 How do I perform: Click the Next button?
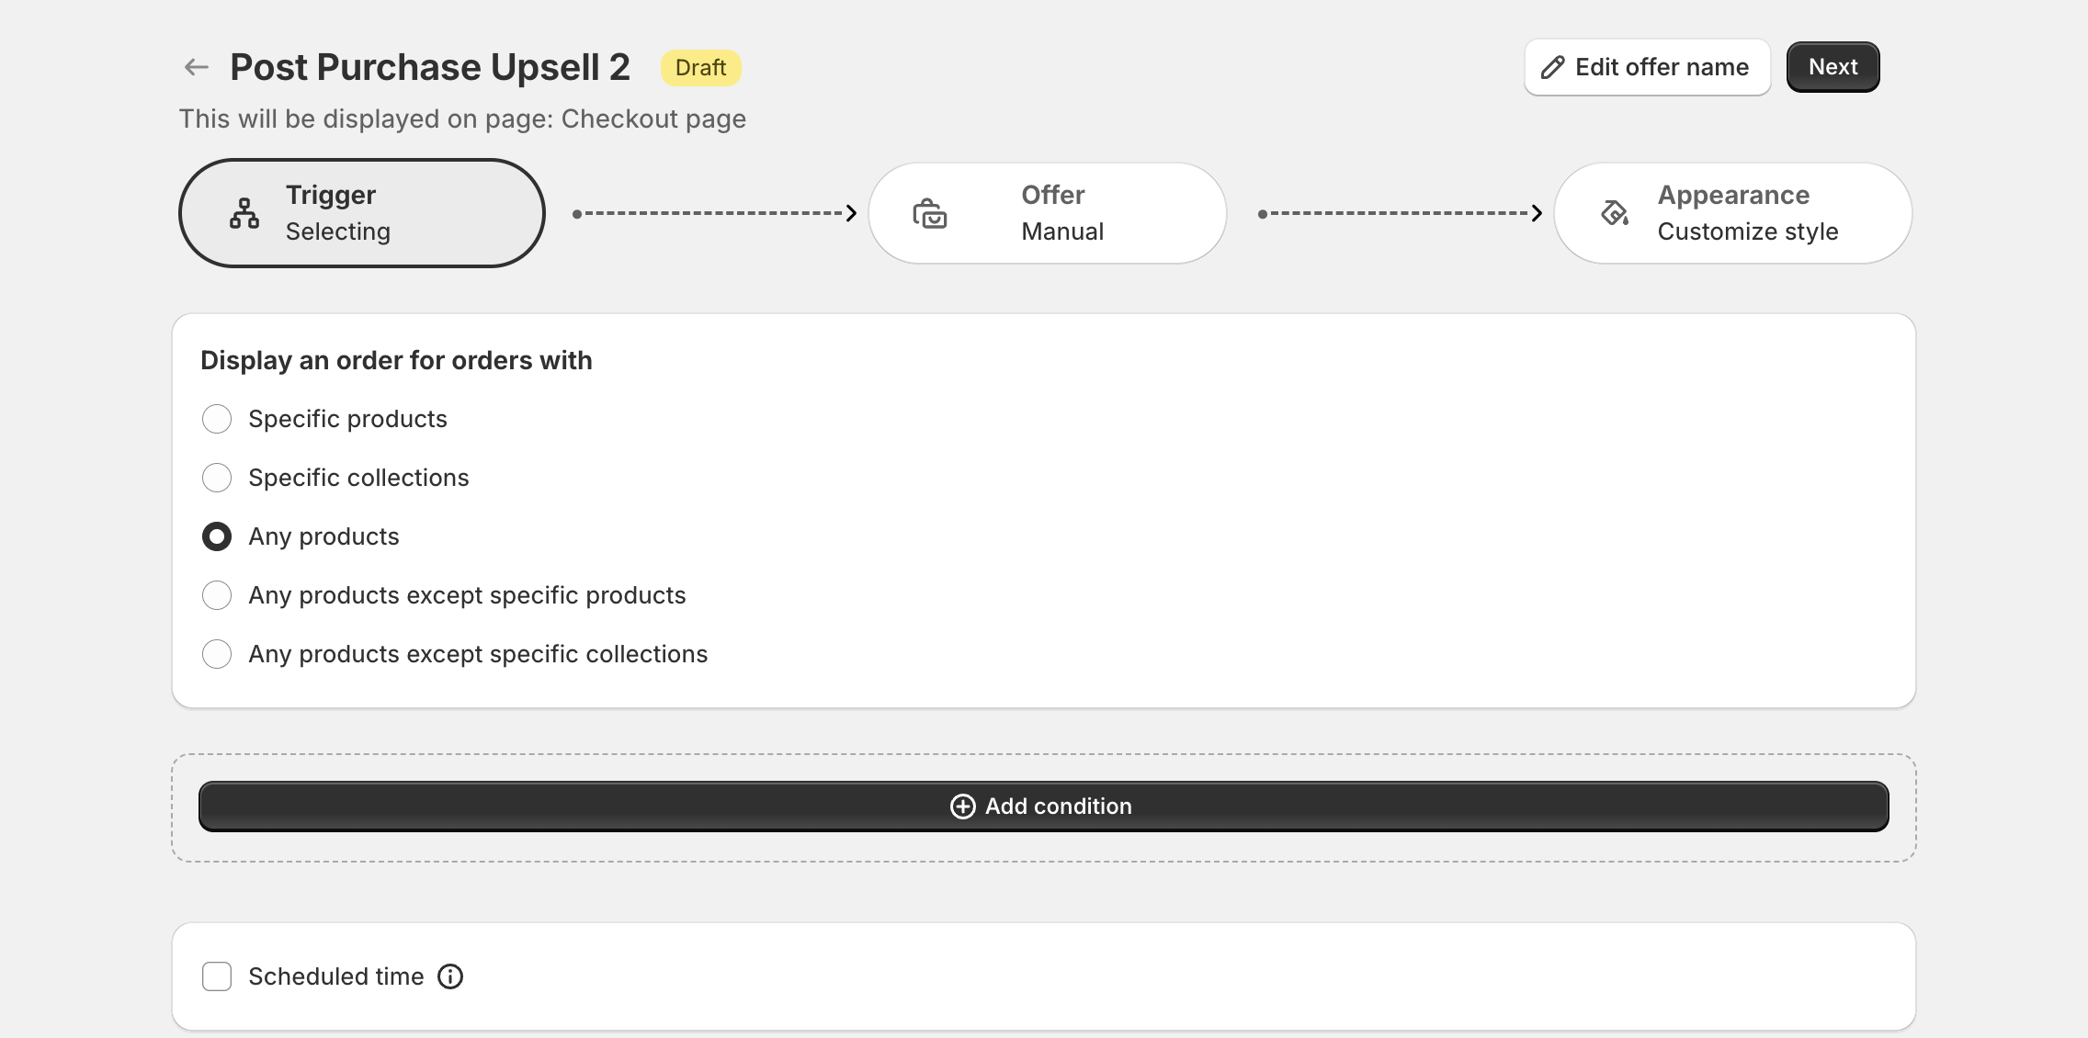[1833, 67]
